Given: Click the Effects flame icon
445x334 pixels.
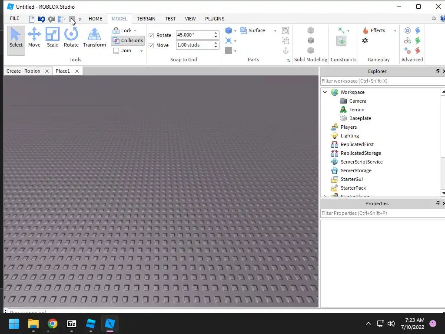Looking at the screenshot, I should [x=365, y=30].
